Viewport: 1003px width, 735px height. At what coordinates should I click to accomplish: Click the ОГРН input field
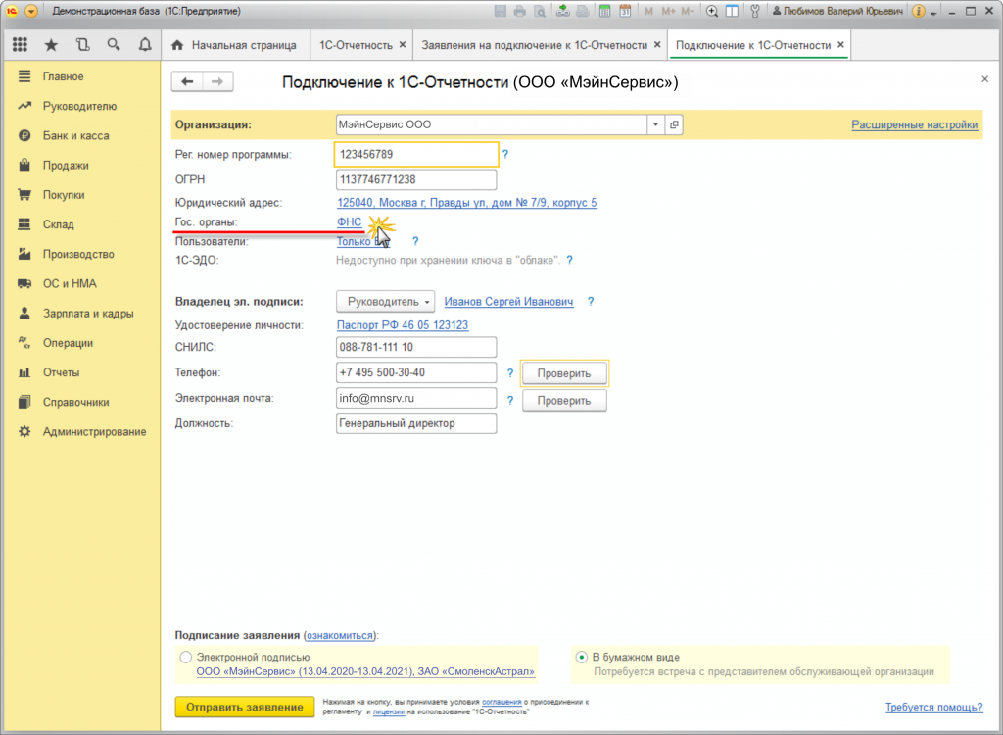click(416, 180)
